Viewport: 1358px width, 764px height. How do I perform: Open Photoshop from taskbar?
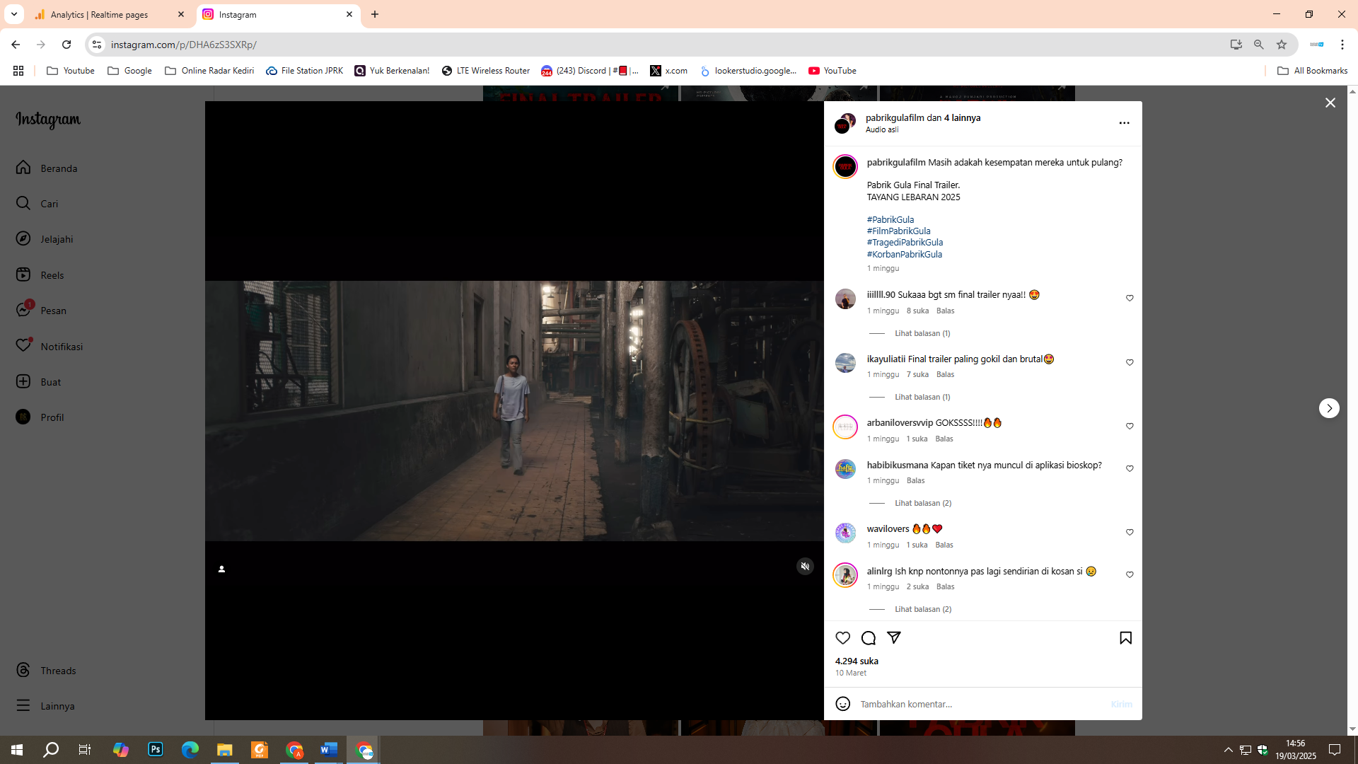(x=156, y=750)
